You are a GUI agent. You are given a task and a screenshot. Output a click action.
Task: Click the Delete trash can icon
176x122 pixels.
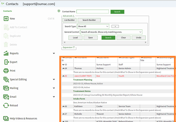pos(6,45)
